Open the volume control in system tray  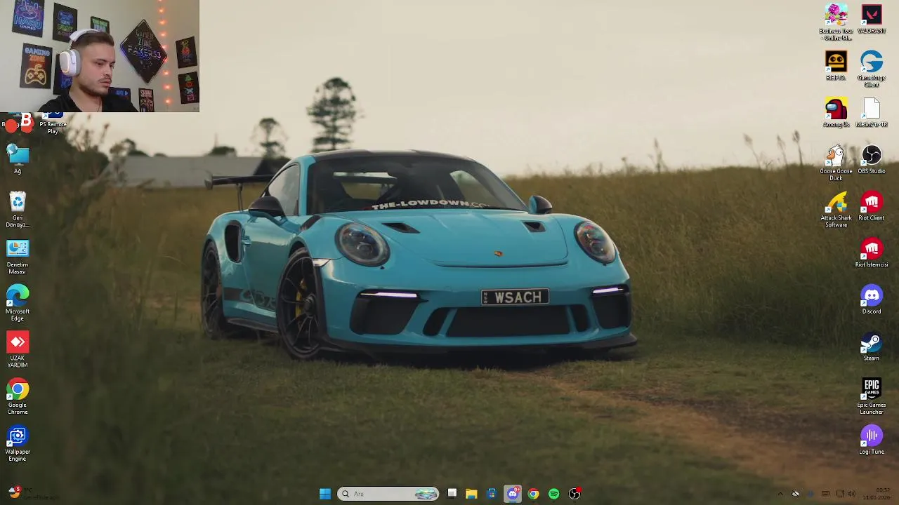[x=851, y=494]
